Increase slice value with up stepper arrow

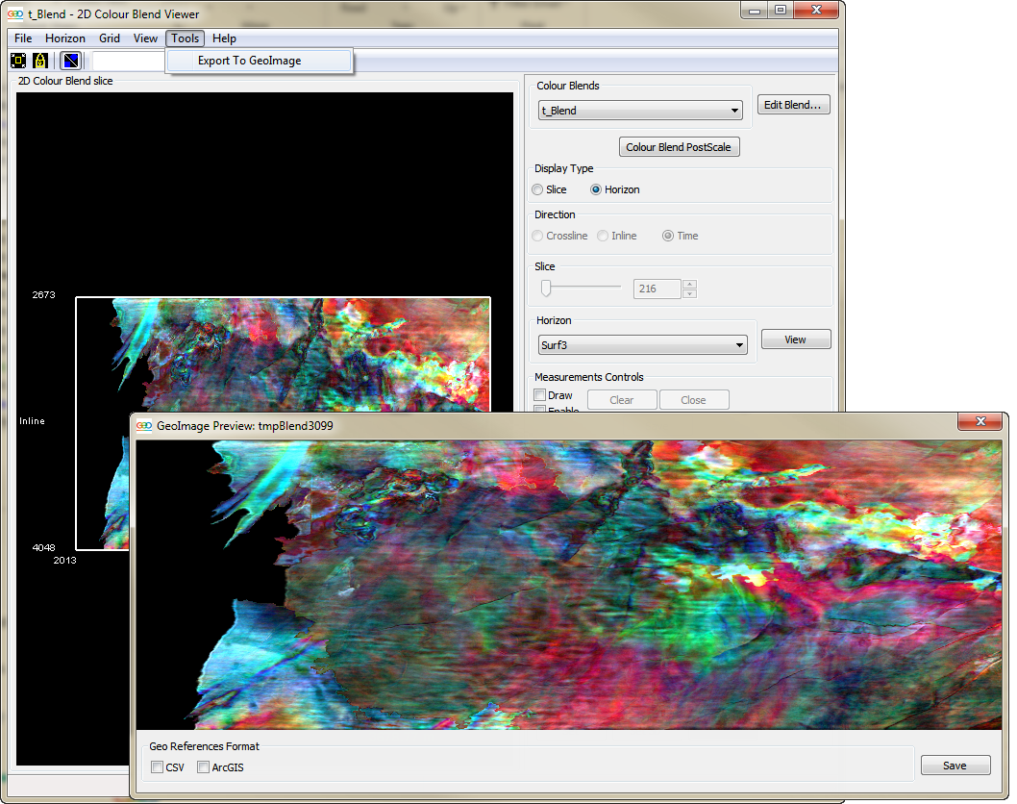click(x=689, y=284)
